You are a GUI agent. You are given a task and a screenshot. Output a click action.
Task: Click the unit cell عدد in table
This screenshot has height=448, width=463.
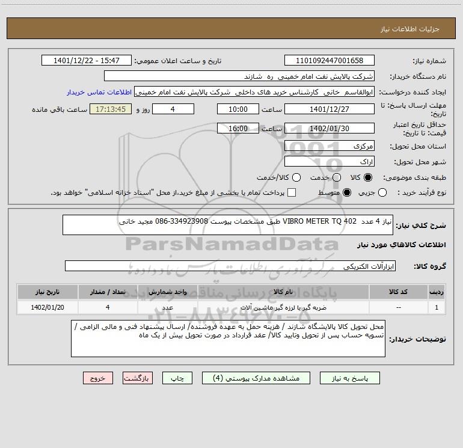point(167,307)
